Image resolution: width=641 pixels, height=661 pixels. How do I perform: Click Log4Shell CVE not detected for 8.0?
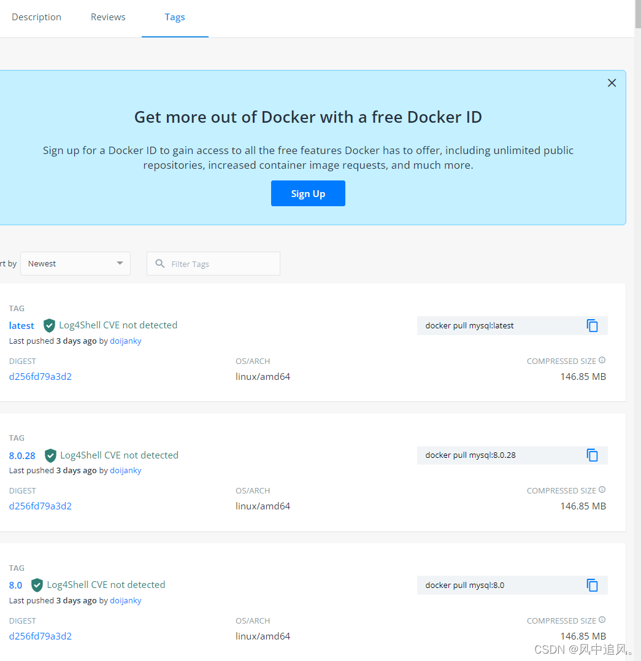point(106,585)
